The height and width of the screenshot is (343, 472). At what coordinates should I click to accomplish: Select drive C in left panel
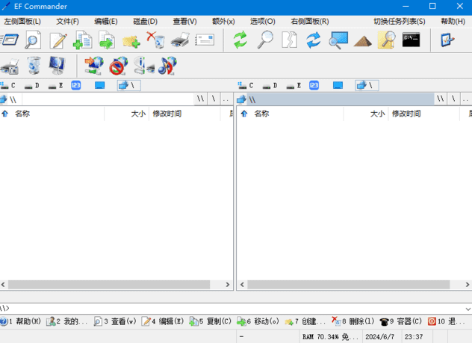point(8,85)
